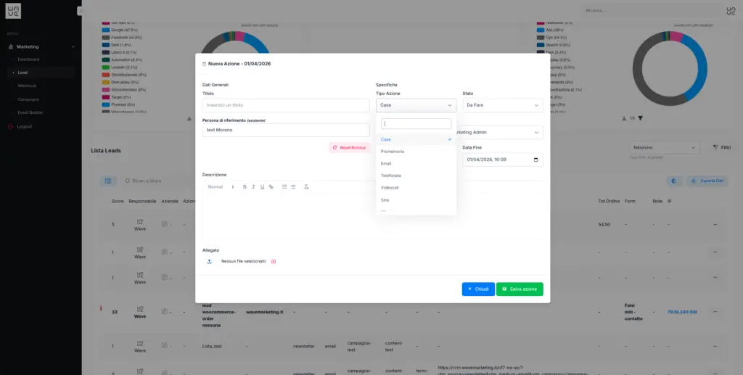
Task: Open Email Builder in the sidebar
Action: pyautogui.click(x=30, y=112)
